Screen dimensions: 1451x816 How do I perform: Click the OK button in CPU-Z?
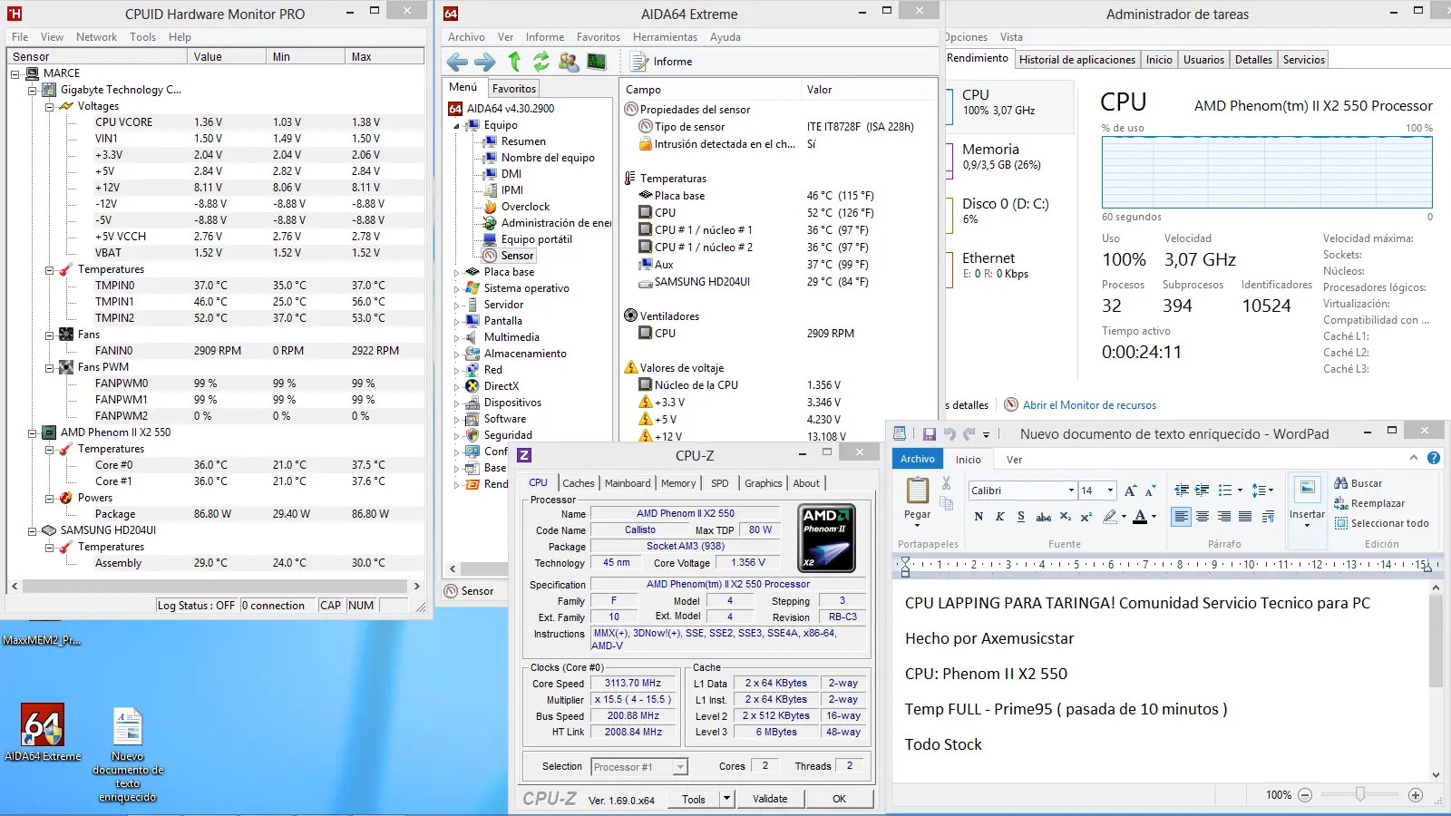click(x=840, y=799)
